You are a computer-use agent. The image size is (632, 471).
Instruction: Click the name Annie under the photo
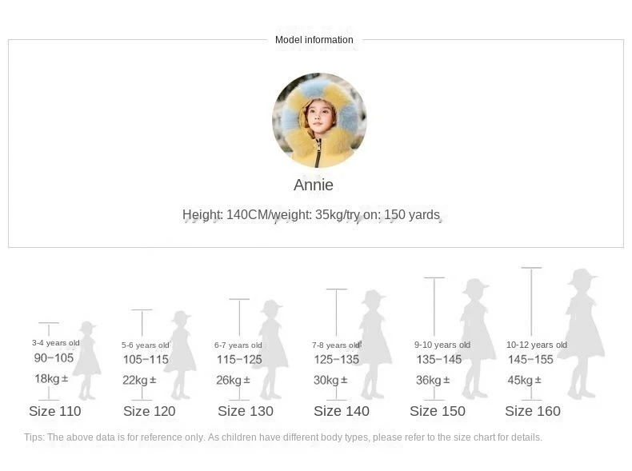tap(314, 185)
